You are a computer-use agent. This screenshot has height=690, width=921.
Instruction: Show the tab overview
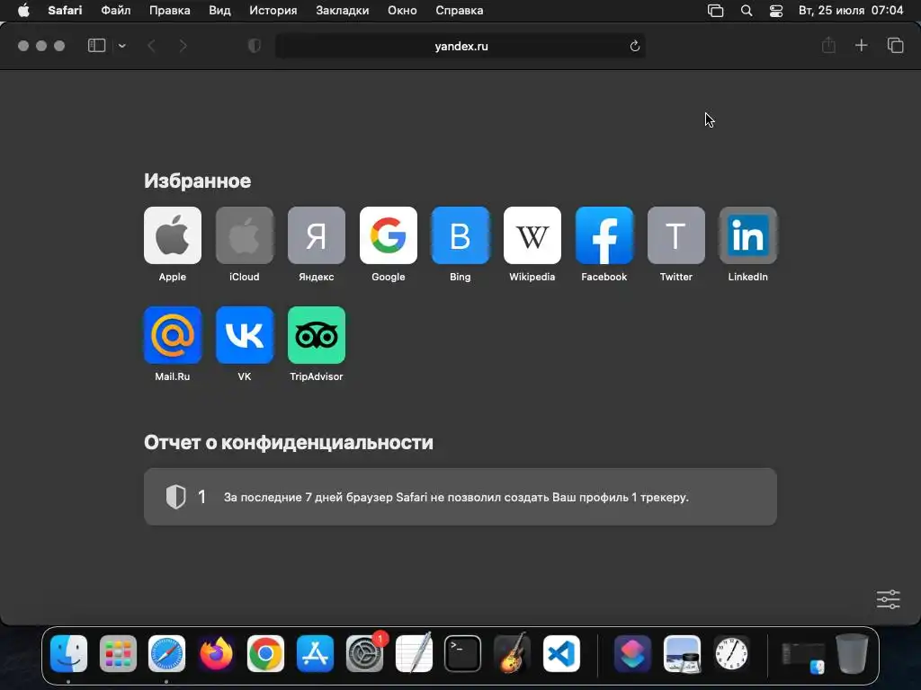click(x=895, y=45)
